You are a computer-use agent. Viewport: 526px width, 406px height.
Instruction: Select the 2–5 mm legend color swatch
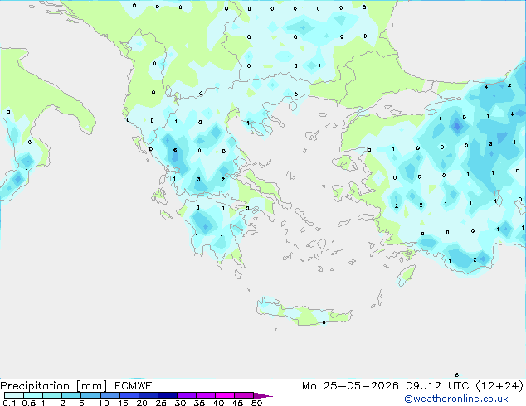pyautogui.click(x=71, y=395)
